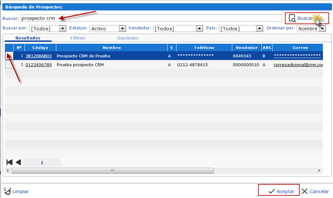
Task: Click the Buscar magnifier icon
Action: click(292, 18)
